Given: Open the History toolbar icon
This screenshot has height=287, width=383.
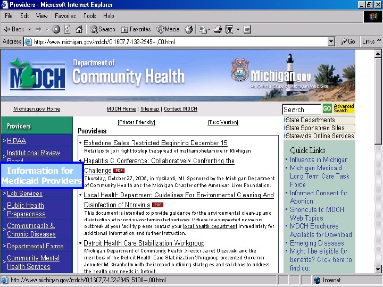Looking at the screenshot, I should [x=188, y=30].
